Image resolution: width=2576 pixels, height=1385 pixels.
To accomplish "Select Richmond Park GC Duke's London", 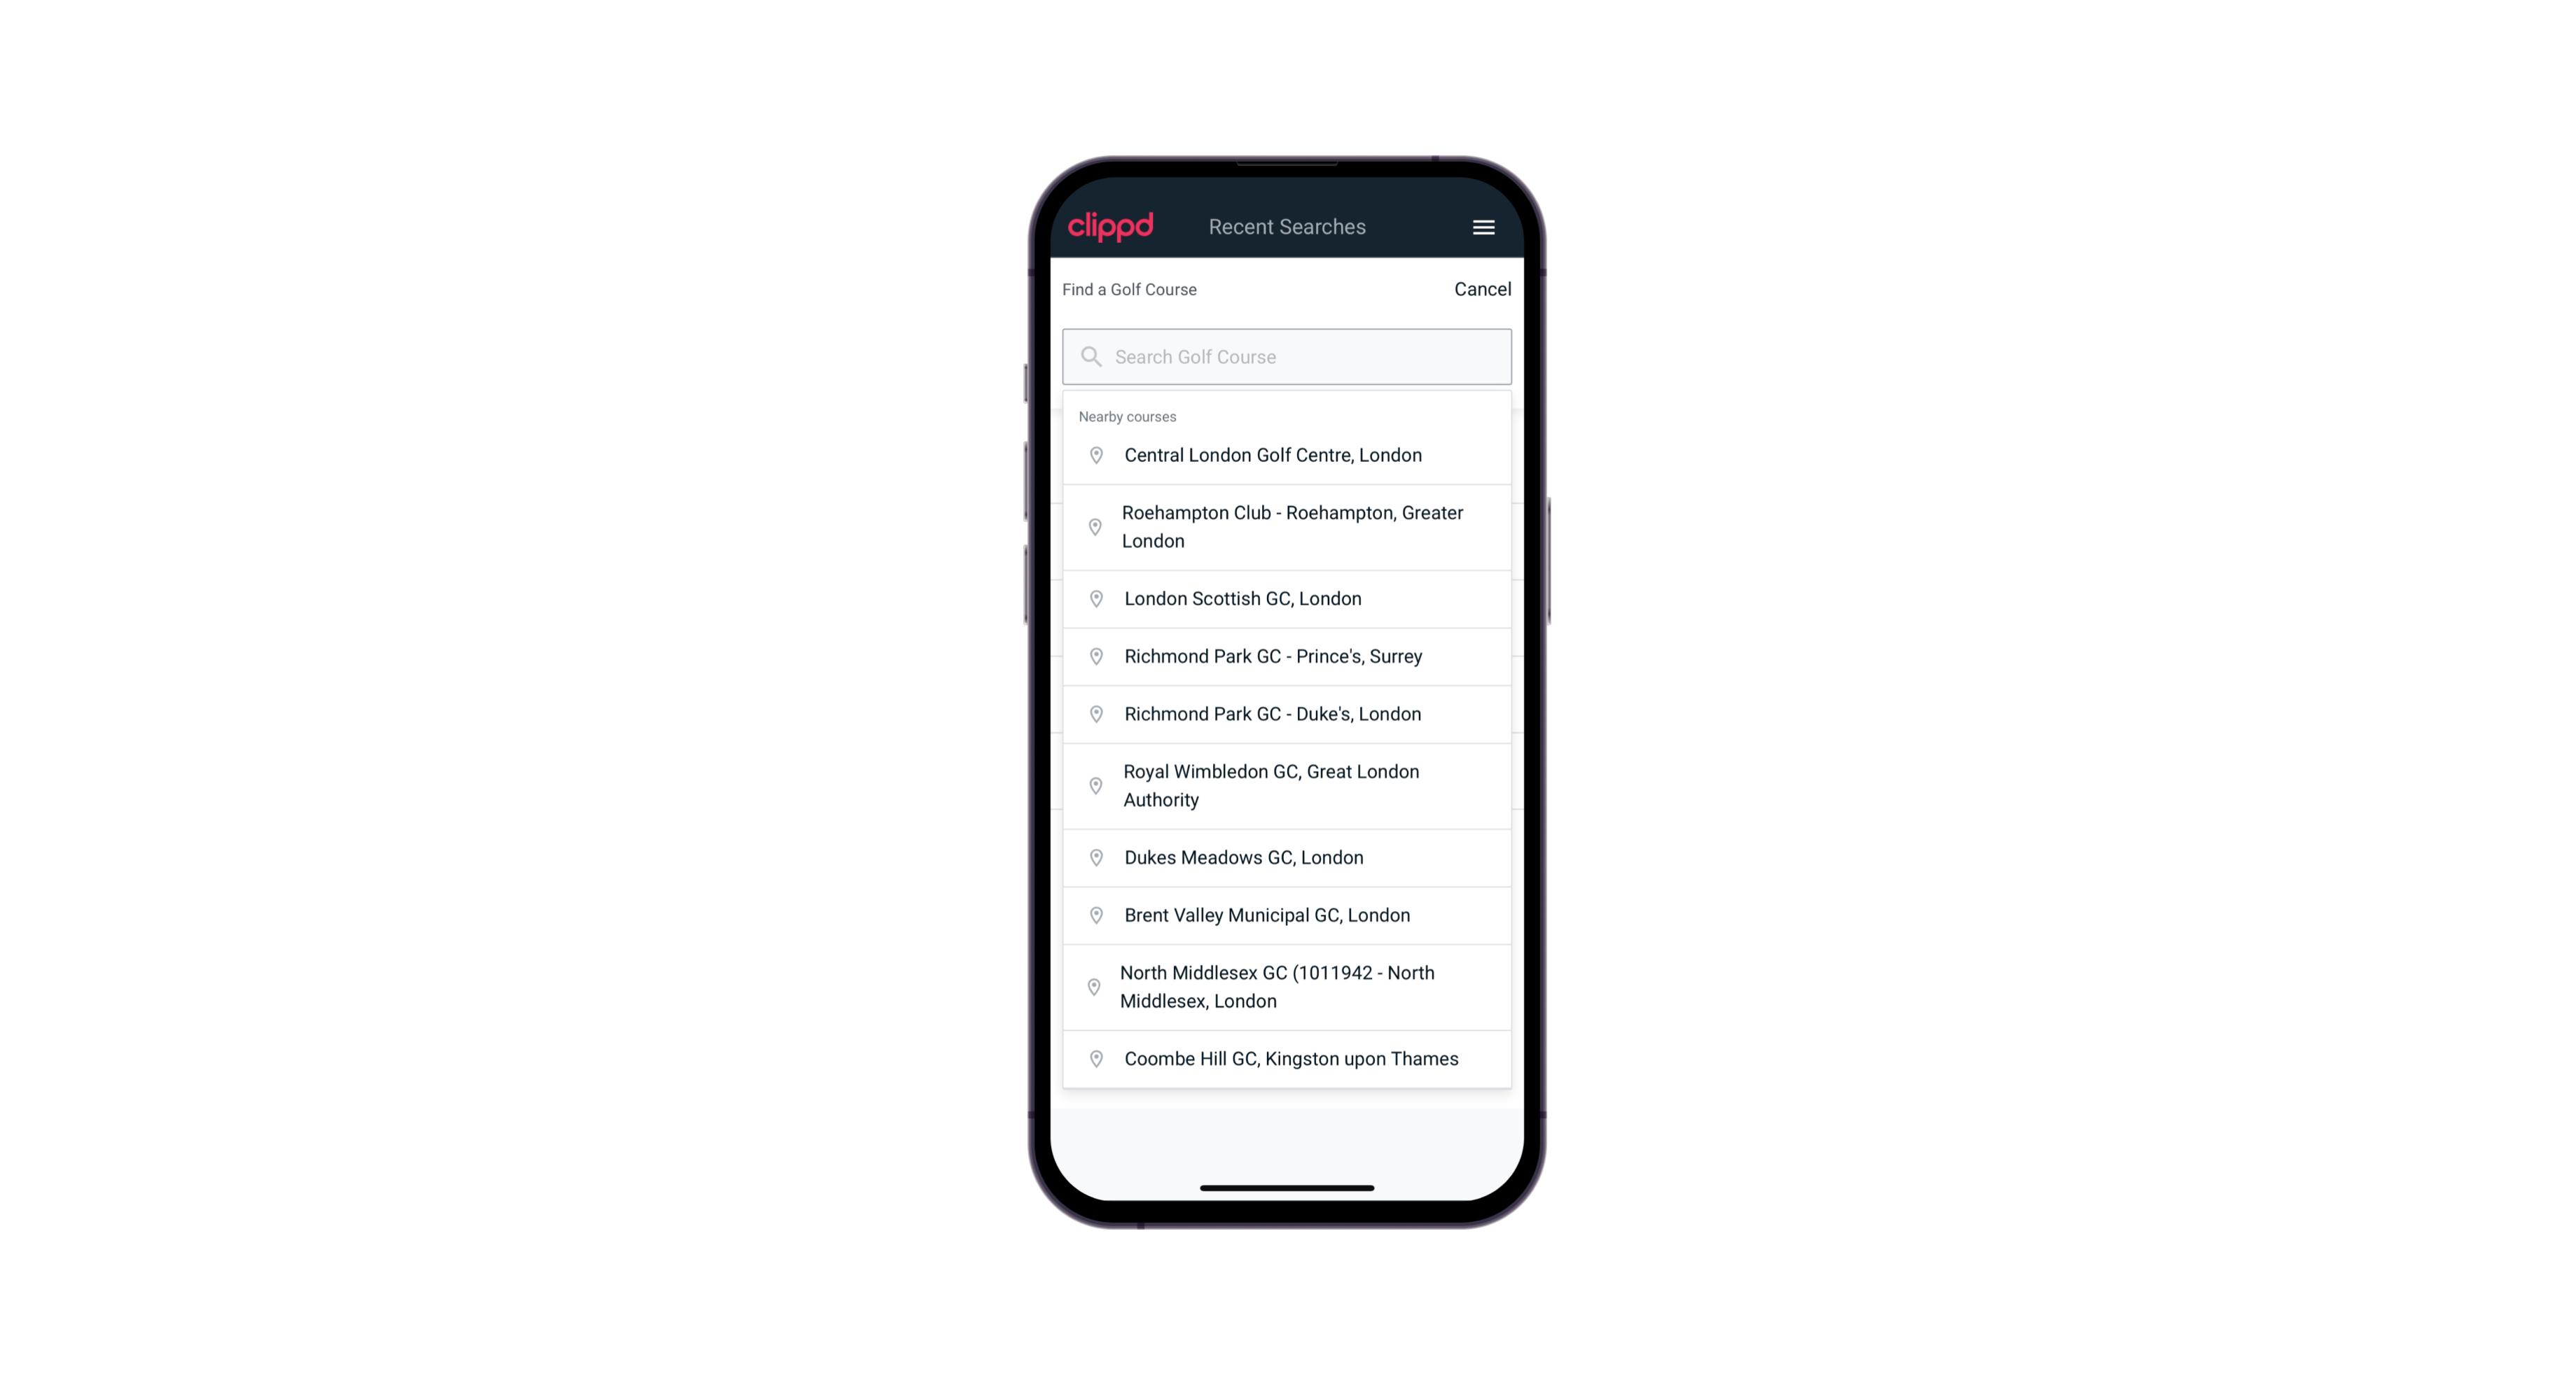I will pyautogui.click(x=1288, y=713).
